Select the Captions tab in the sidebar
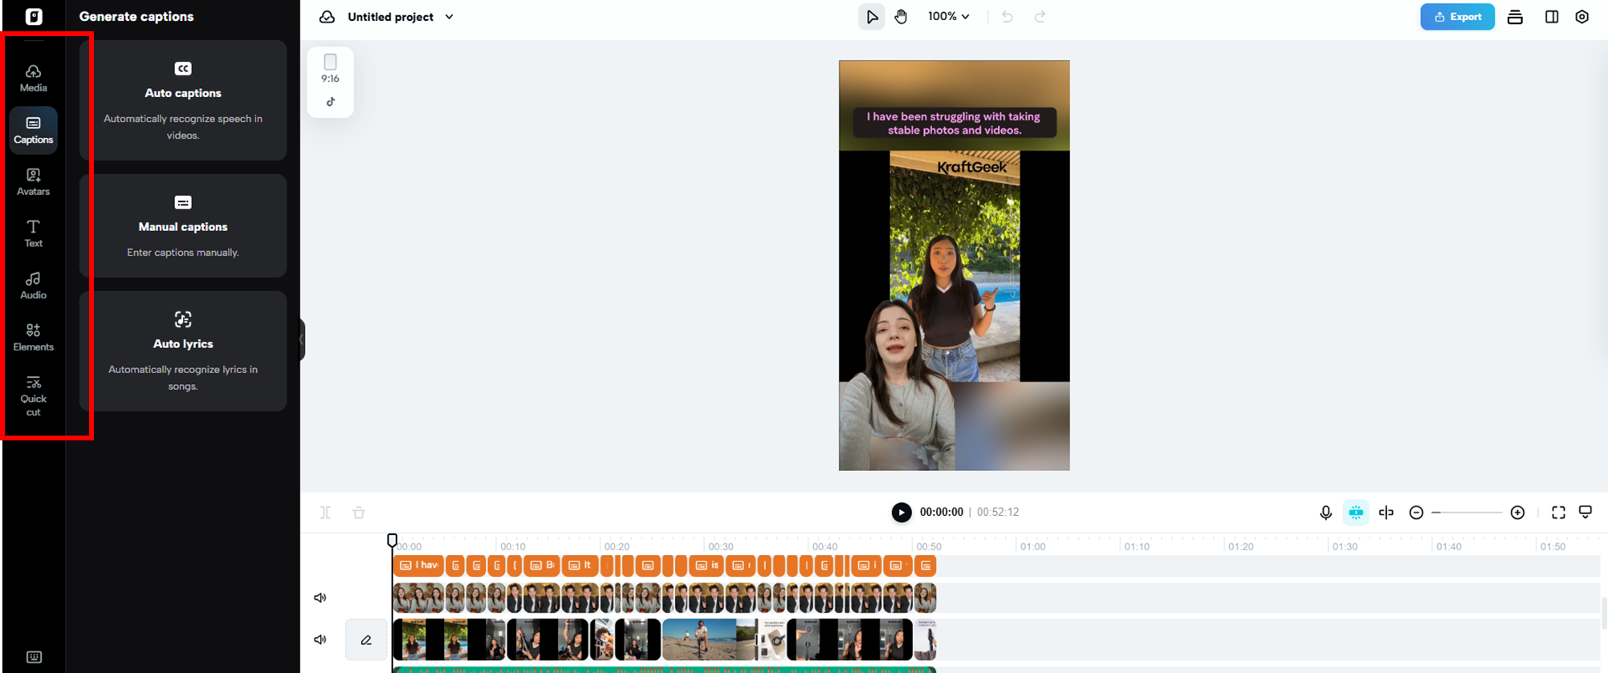 33,130
